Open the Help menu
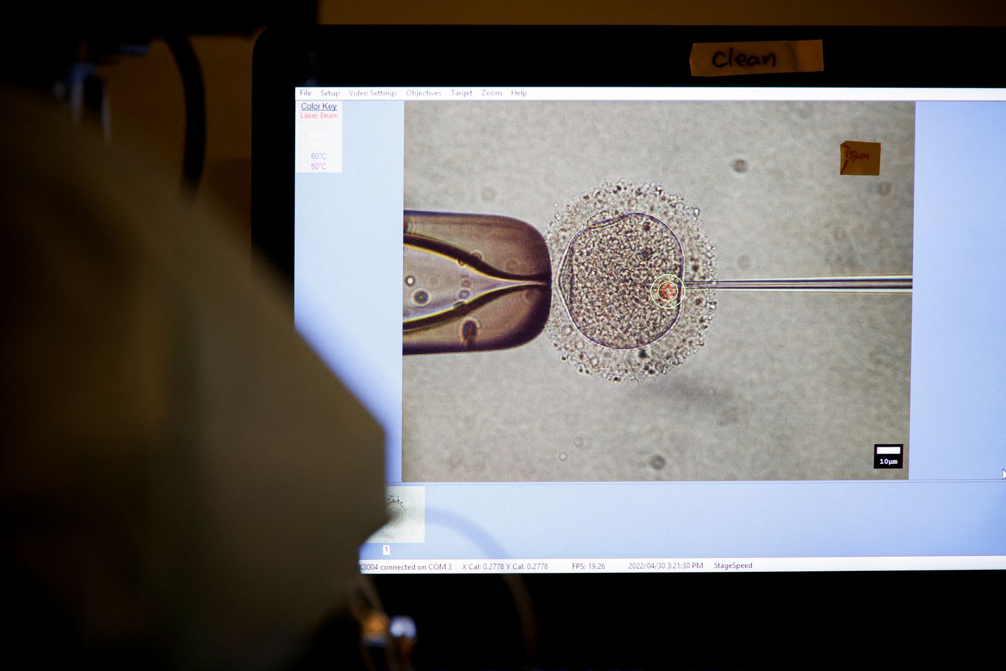 coord(519,93)
